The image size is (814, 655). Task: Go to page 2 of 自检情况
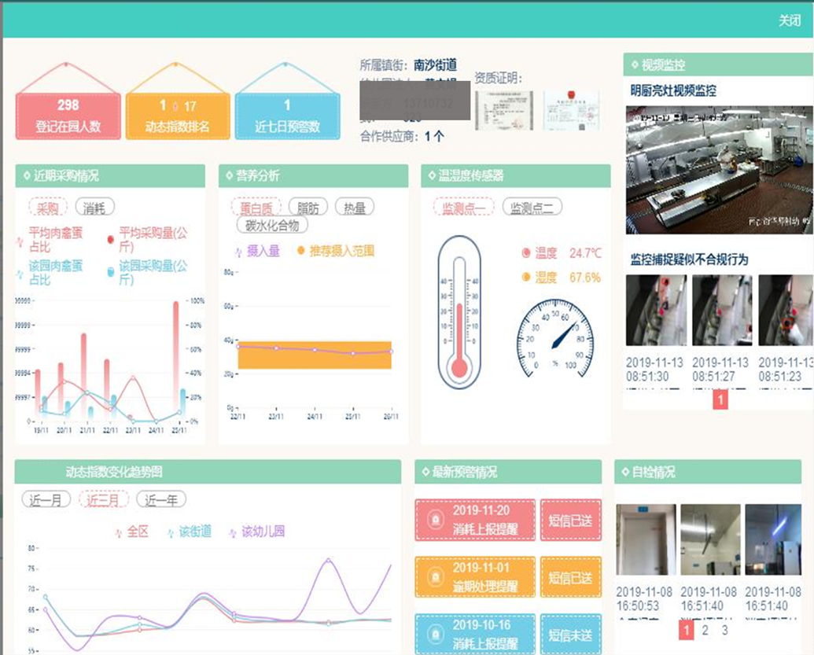coord(705,630)
